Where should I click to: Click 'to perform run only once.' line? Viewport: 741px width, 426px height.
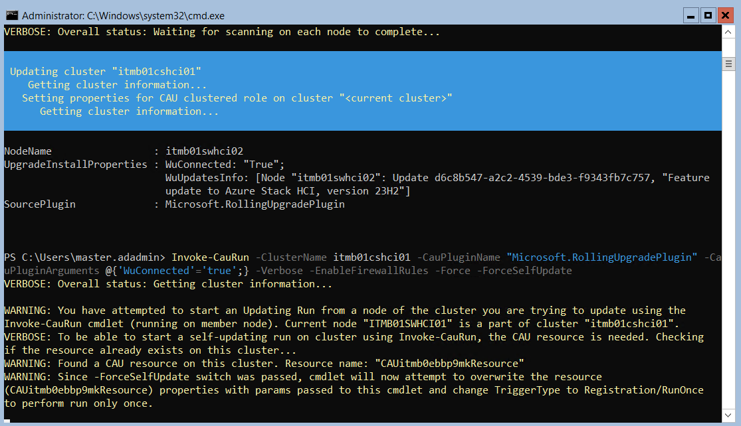click(x=79, y=403)
